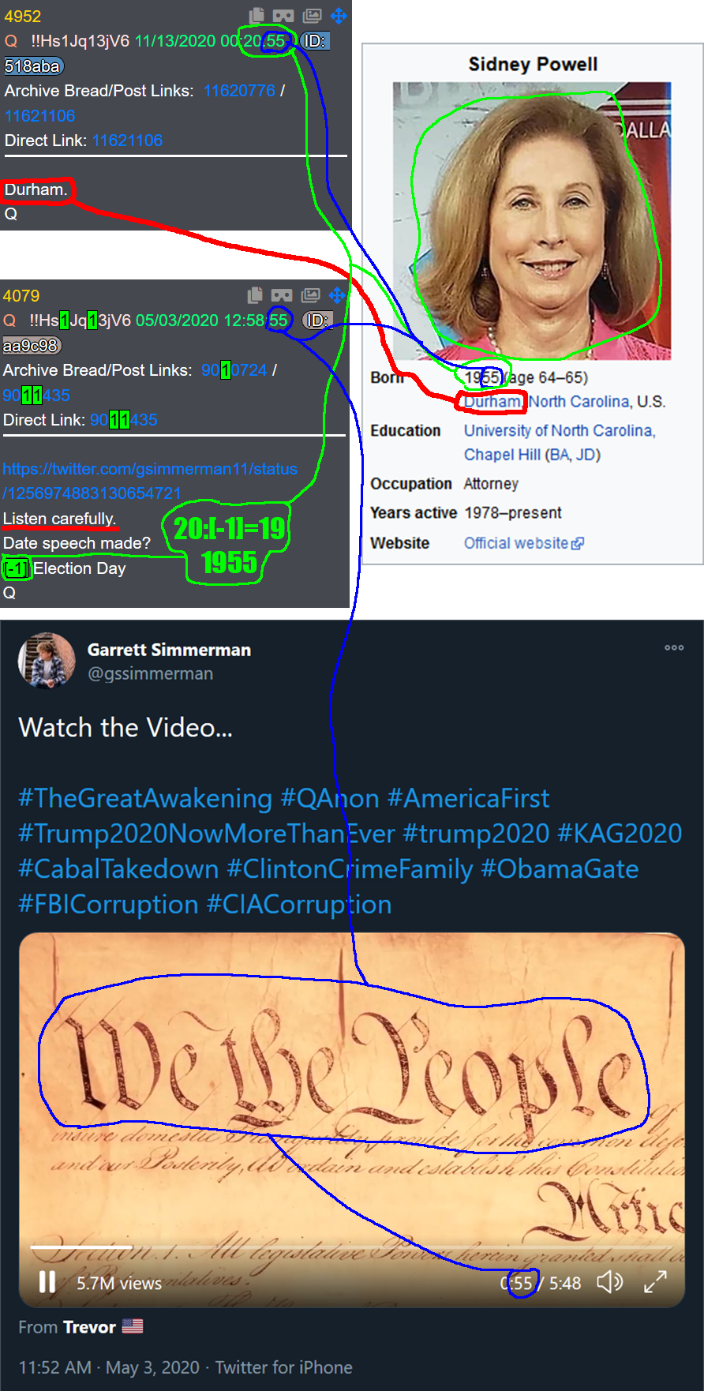The height and width of the screenshot is (1391, 704).
Task: Open University of North Carolina link
Action: click(560, 430)
